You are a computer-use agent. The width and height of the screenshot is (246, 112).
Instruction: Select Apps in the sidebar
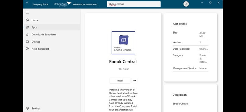(52, 27)
